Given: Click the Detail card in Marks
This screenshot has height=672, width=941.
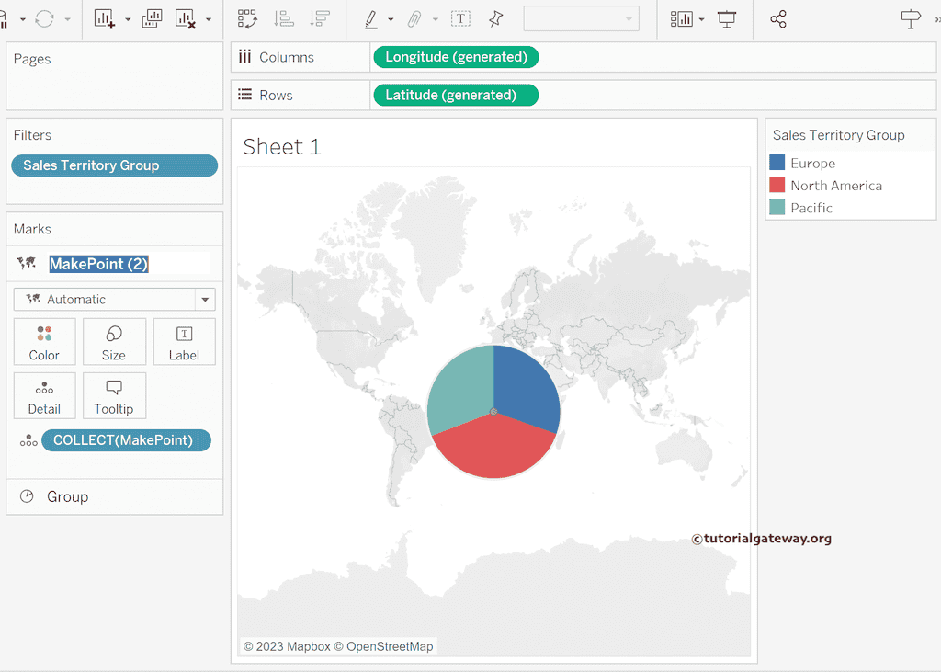Looking at the screenshot, I should [44, 395].
